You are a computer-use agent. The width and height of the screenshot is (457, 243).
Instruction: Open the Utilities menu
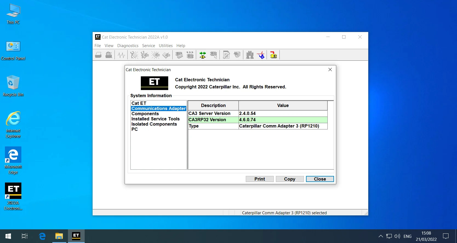coord(166,46)
